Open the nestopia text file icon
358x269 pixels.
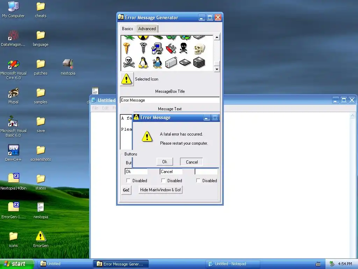tap(41, 211)
